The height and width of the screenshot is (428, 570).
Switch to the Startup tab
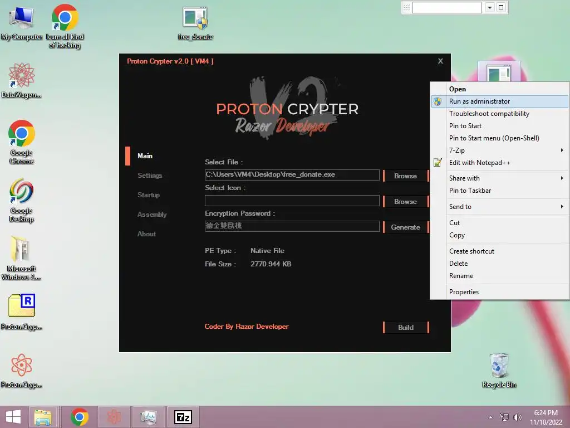[x=149, y=195]
